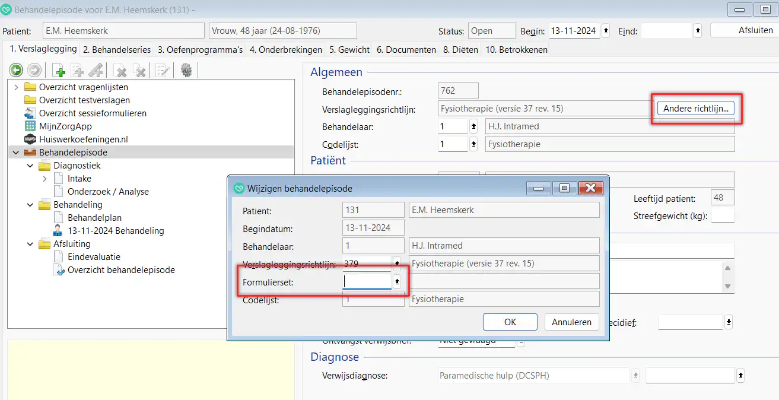The image size is (779, 400).
Task: Switch to the 10. Betrokkenen tab
Action: [516, 50]
